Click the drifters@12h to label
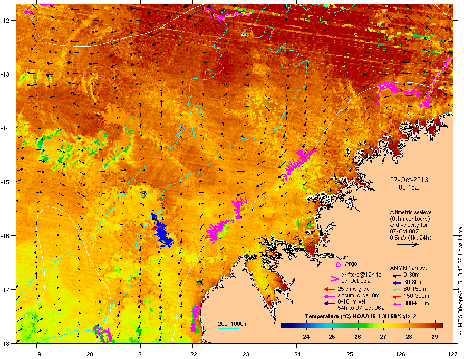464x359 pixels. coord(361,275)
